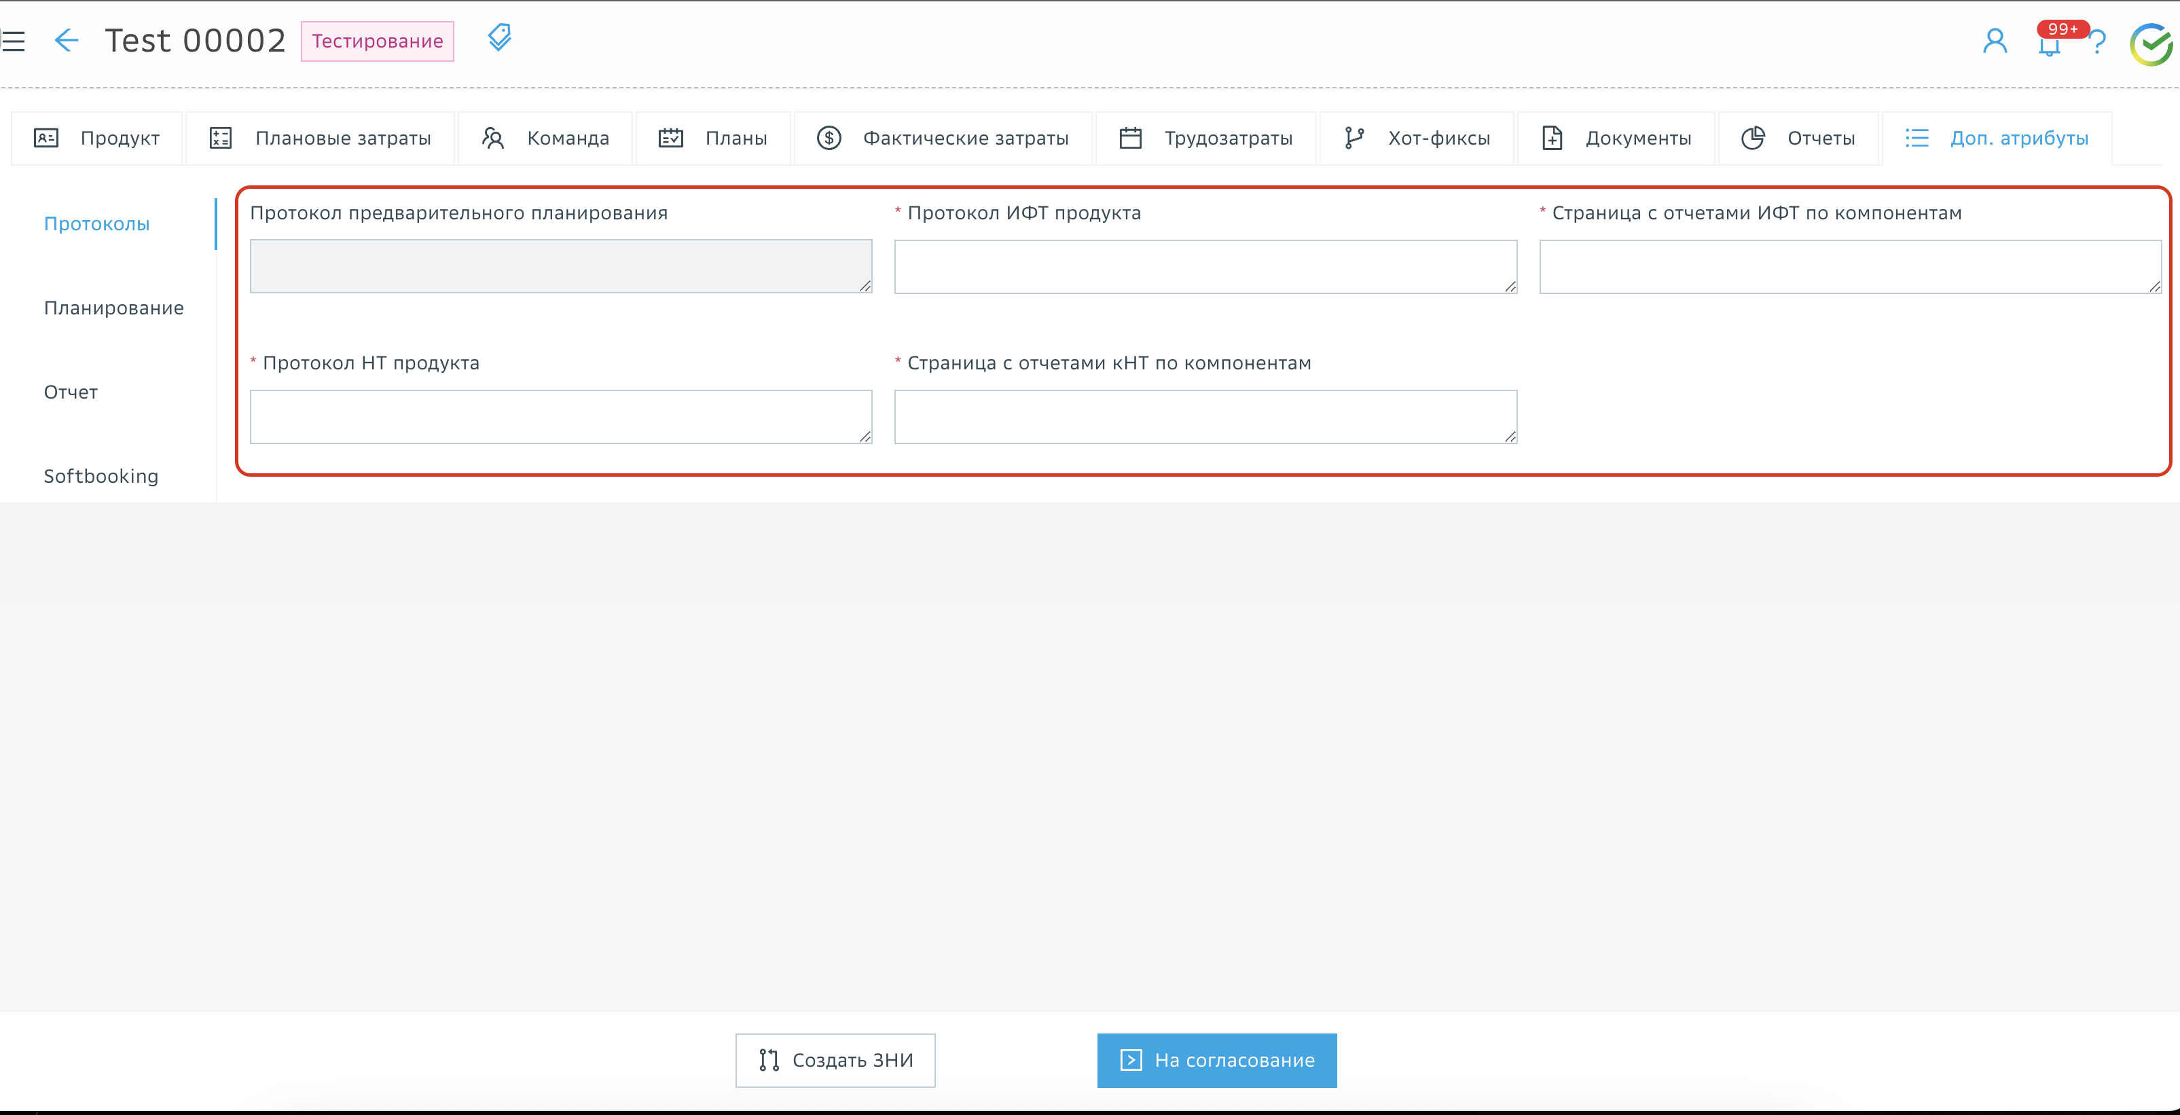Switch to the Продукт tab
Viewport: 2180px width, 1115px height.
pos(97,138)
